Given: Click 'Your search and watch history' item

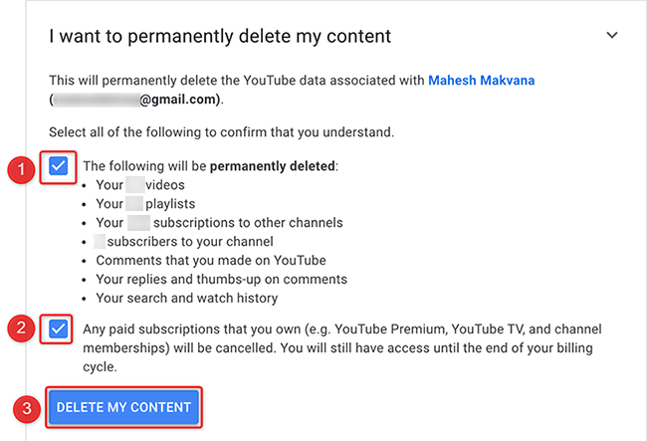Looking at the screenshot, I should [187, 298].
